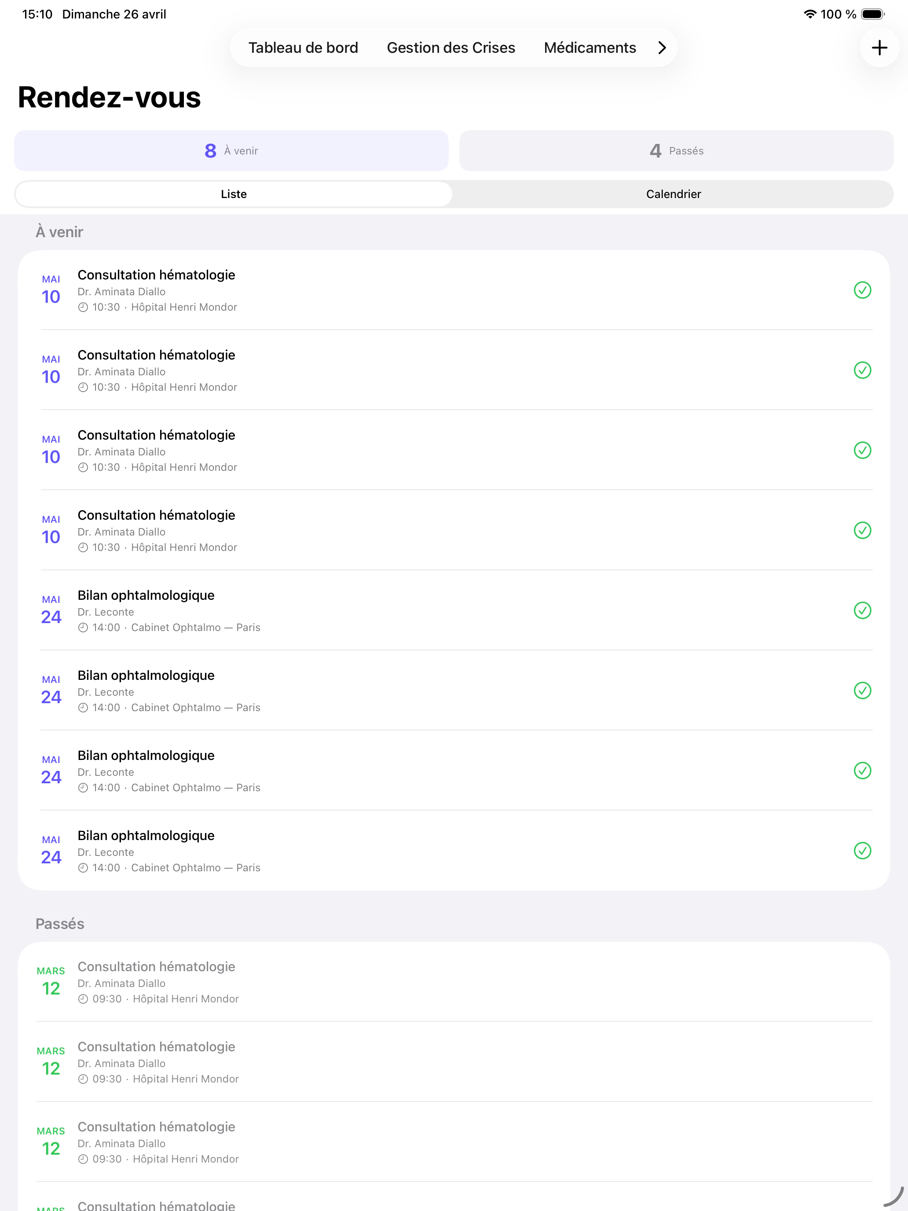The image size is (908, 1211).
Task: Show the 4 Passés appointments filter
Action: point(676,150)
